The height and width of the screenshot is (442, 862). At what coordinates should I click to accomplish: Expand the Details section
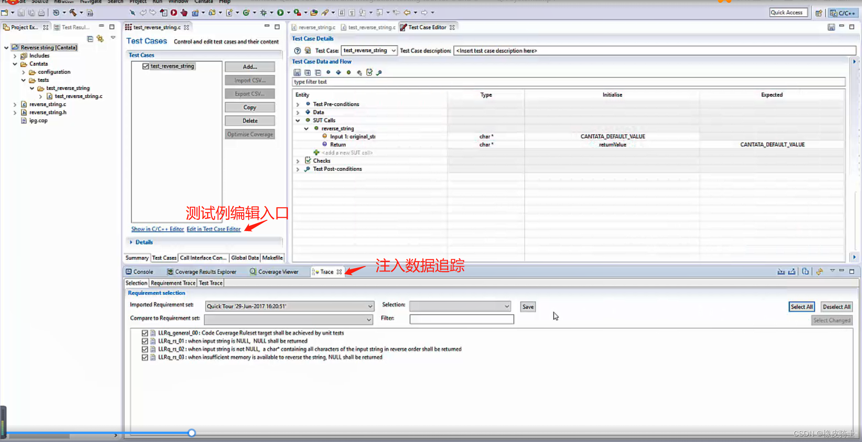click(131, 242)
